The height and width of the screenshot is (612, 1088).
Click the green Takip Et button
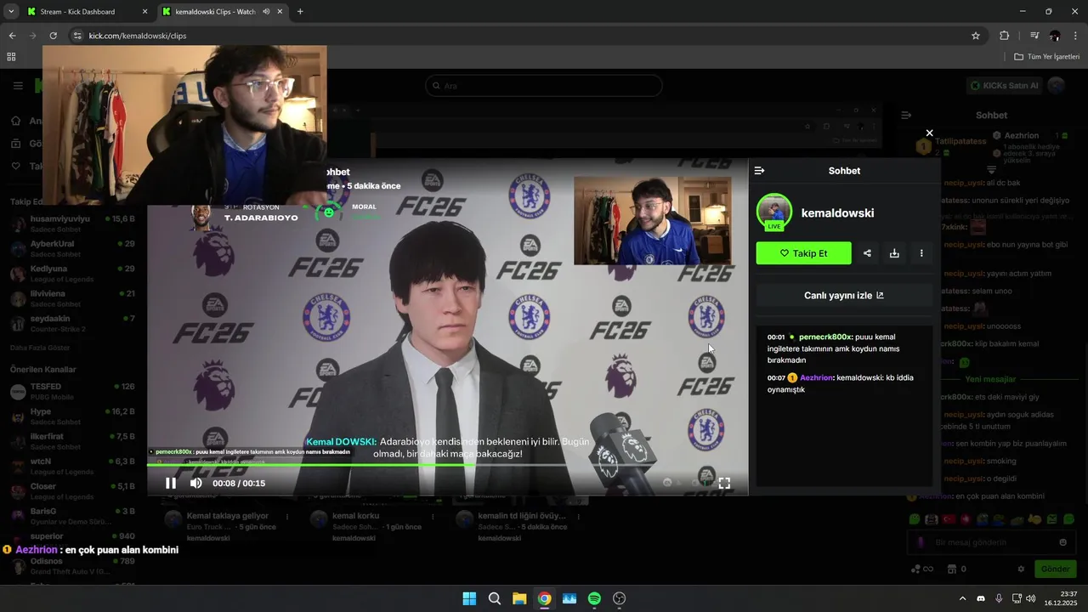pyautogui.click(x=803, y=253)
